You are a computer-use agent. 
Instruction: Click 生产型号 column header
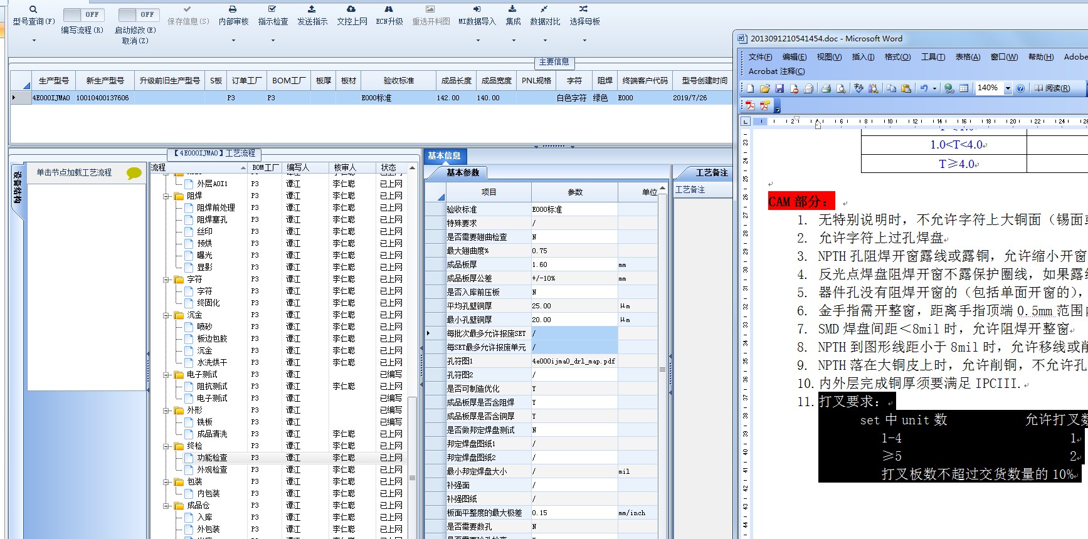[x=53, y=81]
